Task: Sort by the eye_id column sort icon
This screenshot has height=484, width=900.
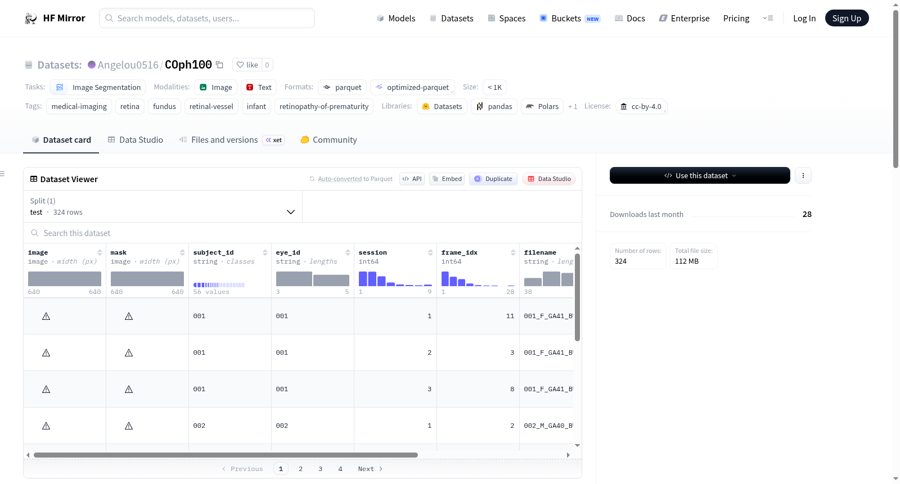Action: (x=348, y=252)
